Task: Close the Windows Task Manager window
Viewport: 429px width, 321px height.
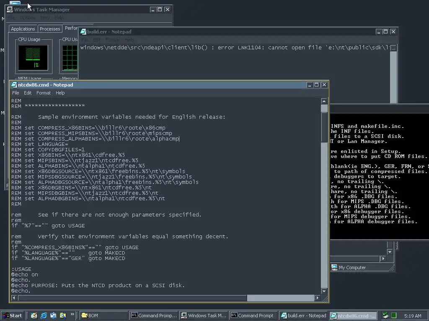Action: [x=168, y=10]
